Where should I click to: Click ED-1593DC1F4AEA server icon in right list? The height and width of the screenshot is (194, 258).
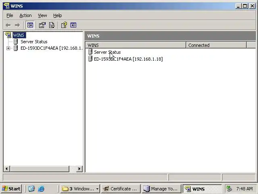(x=90, y=59)
